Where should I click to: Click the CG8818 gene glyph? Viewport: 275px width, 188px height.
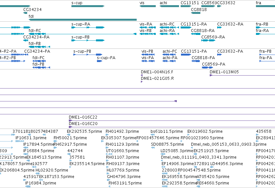point(196,13)
